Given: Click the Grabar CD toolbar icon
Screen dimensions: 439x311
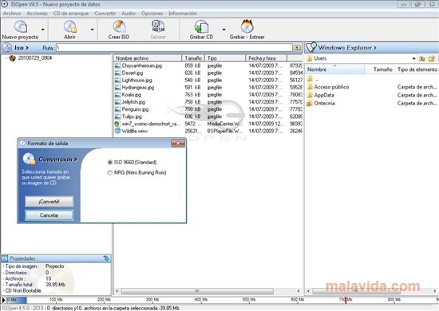Looking at the screenshot, I should pos(201,27).
